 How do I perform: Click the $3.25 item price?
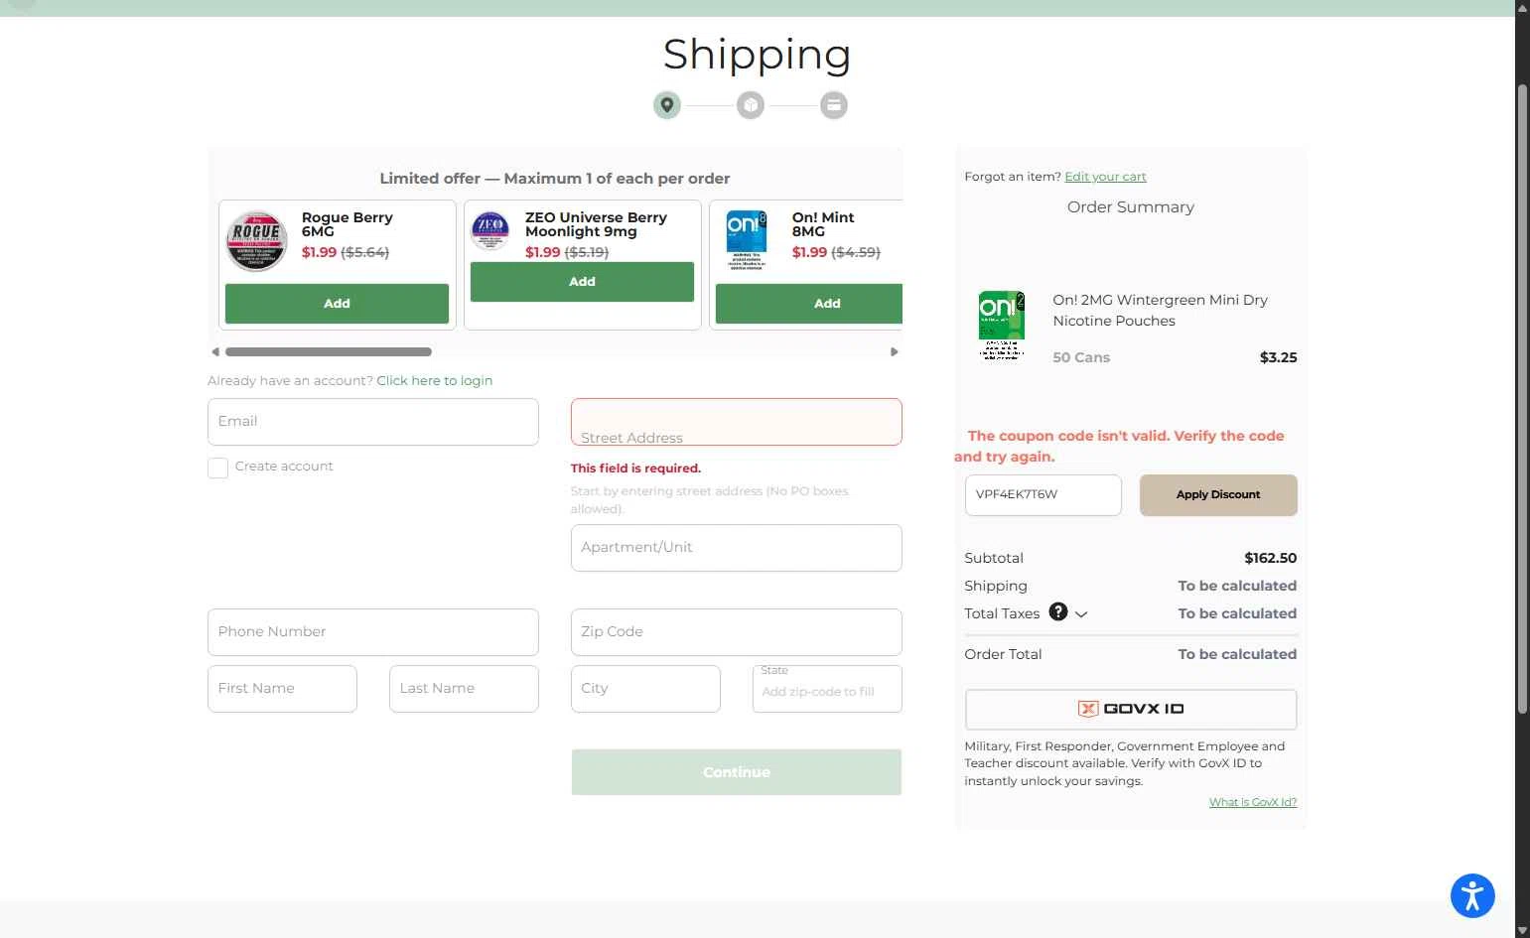[1278, 357]
